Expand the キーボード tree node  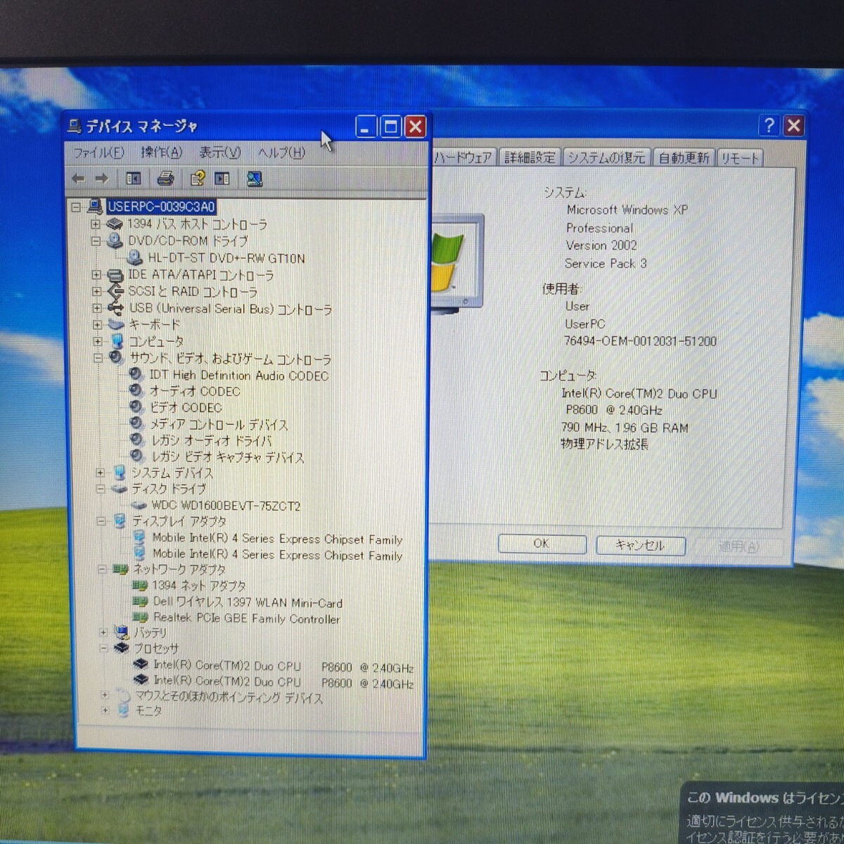coord(96,324)
